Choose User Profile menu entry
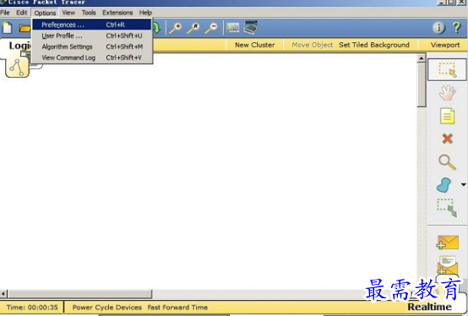The height and width of the screenshot is (316, 468). click(x=92, y=35)
